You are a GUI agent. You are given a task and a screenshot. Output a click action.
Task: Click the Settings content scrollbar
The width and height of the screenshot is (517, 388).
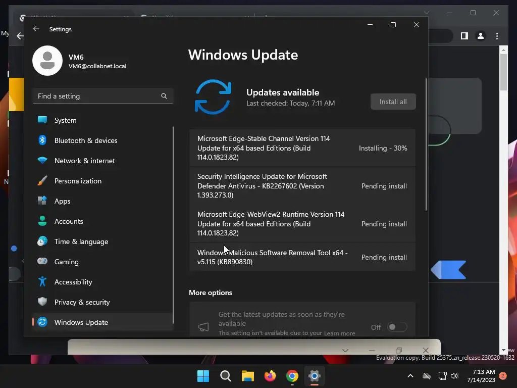426,144
